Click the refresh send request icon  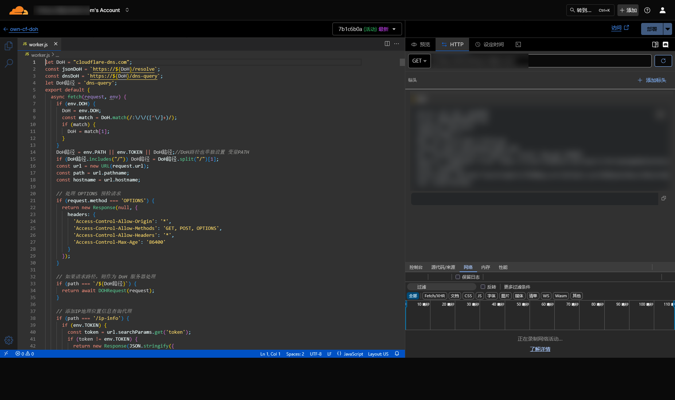tap(663, 61)
